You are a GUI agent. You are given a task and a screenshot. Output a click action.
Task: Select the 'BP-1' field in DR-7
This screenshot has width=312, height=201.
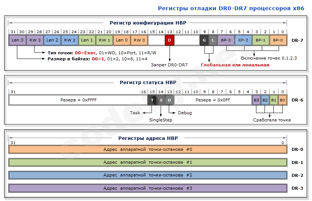261,40
